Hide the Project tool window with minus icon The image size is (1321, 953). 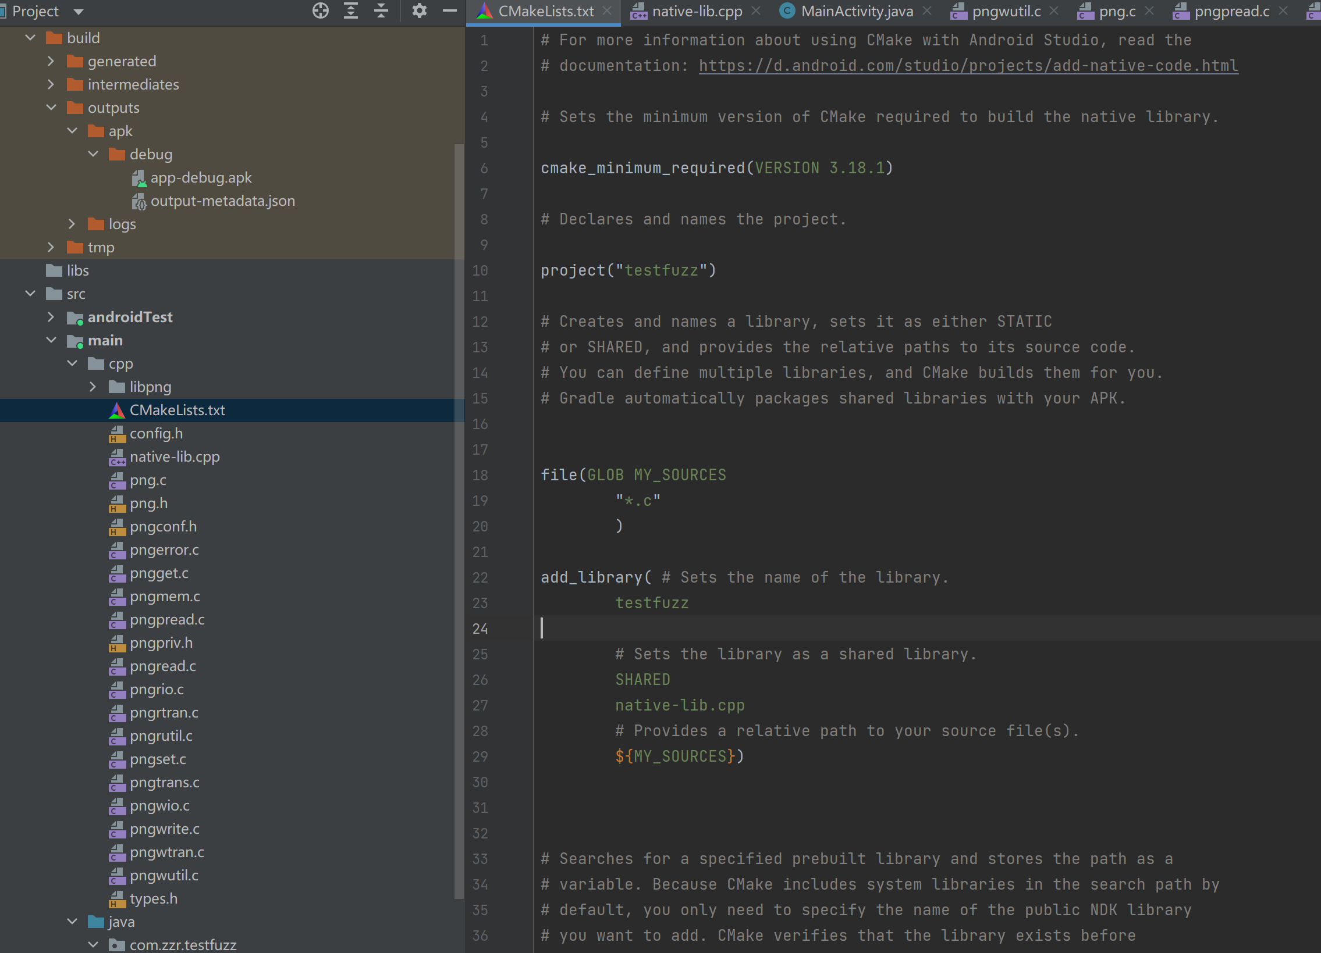450,11
